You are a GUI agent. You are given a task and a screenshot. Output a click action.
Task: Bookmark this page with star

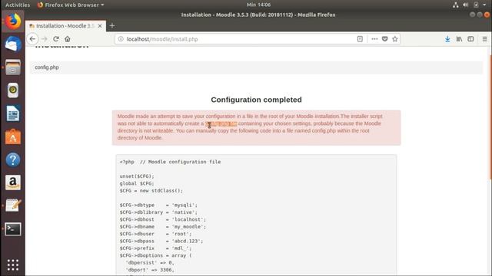pyautogui.click(x=394, y=39)
